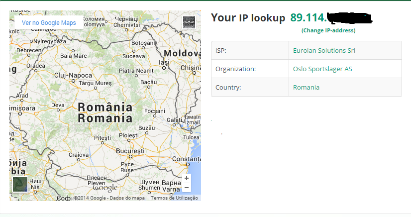
Task: Open 'Termos de Utilização' map terms link
Action: tap(174, 198)
